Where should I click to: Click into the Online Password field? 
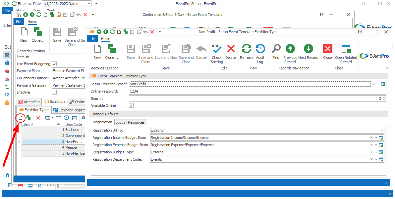pos(257,91)
